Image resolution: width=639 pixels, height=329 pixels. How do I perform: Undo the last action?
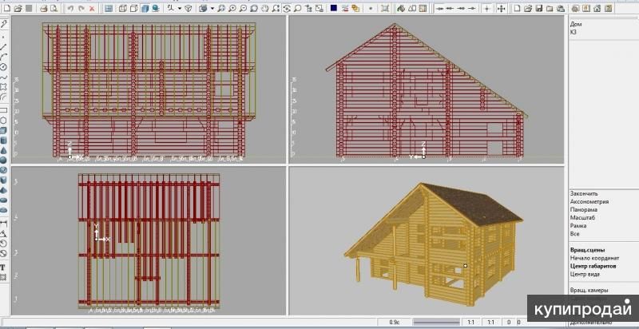[x=70, y=8]
